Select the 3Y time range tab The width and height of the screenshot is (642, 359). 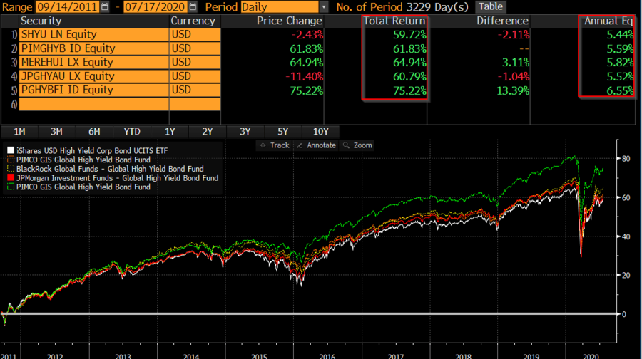pos(245,132)
